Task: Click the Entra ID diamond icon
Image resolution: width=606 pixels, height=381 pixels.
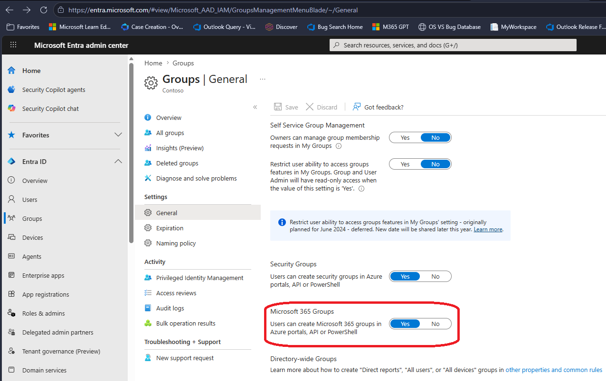Action: 12,162
